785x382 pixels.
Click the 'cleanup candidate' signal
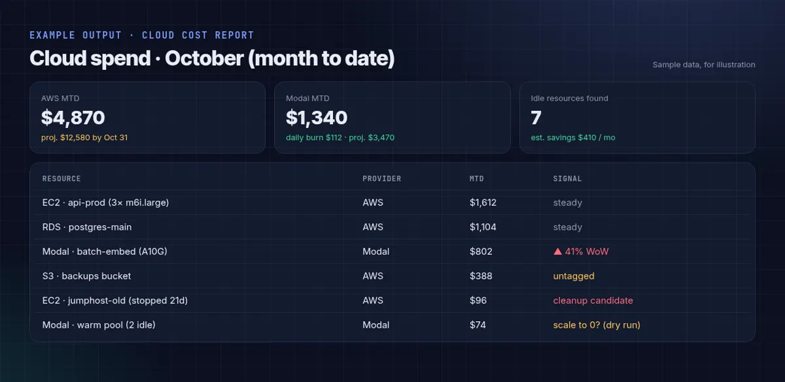pos(593,300)
